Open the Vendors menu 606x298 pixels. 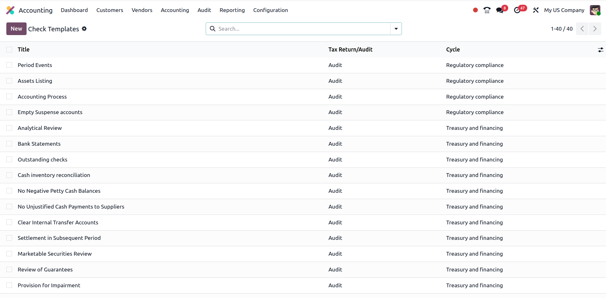pyautogui.click(x=142, y=10)
